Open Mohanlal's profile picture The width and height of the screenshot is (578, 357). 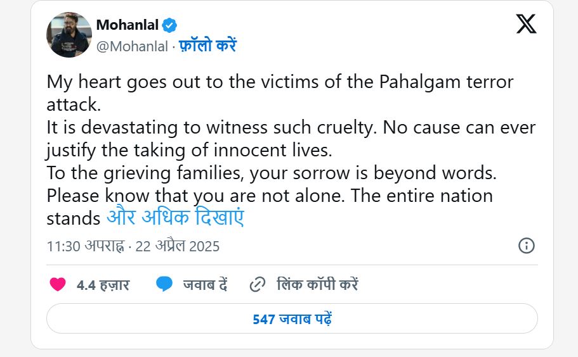click(69, 34)
